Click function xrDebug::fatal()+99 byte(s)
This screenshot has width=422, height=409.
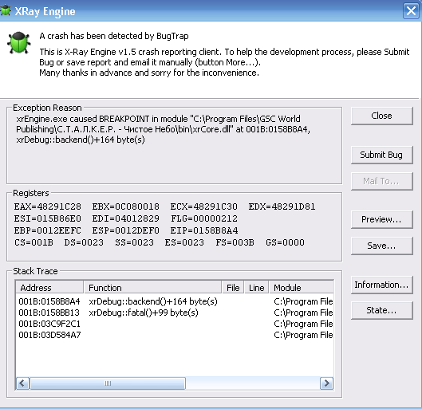point(144,313)
